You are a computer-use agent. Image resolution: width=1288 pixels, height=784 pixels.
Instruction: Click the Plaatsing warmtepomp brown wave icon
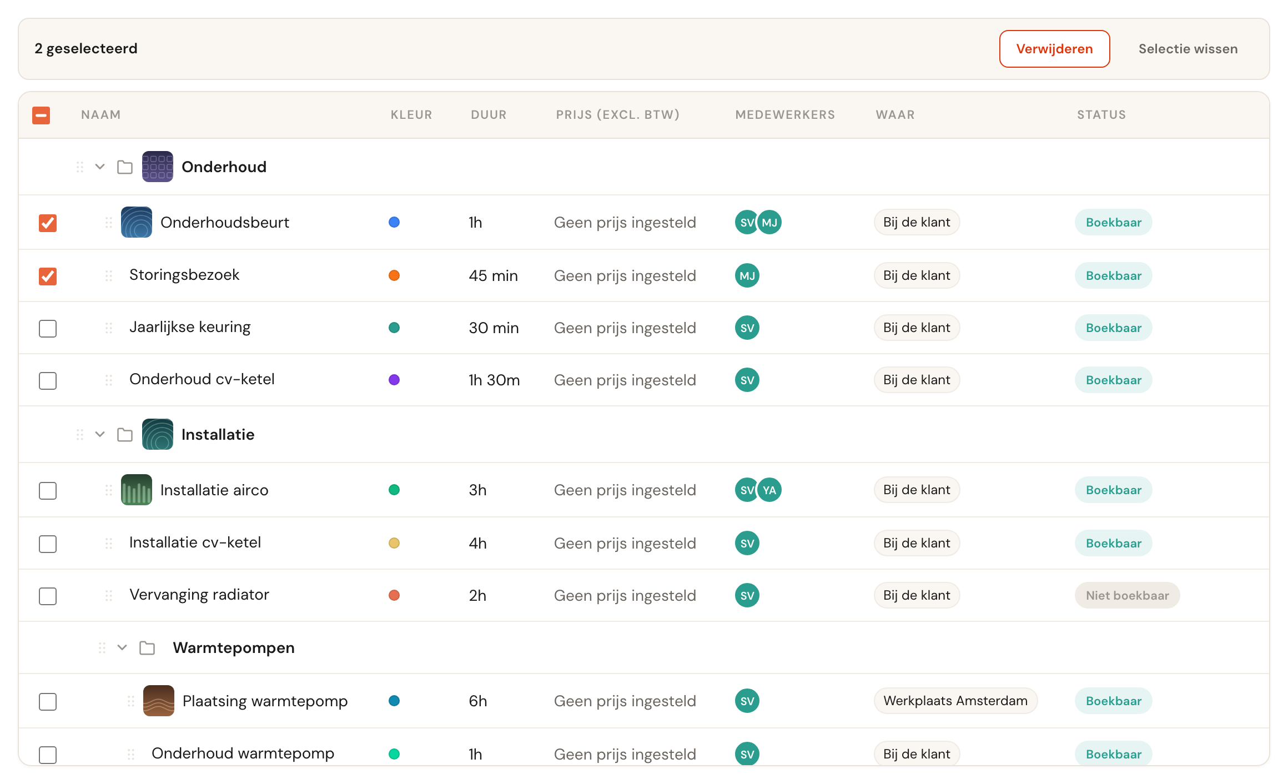click(x=159, y=701)
